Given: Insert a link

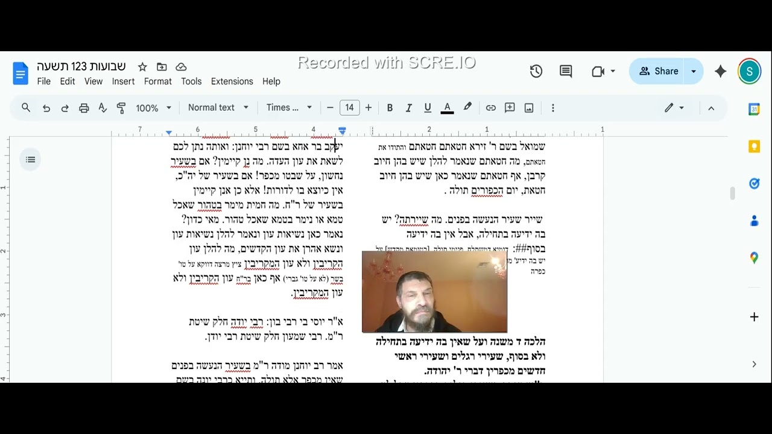Looking at the screenshot, I should click(491, 108).
